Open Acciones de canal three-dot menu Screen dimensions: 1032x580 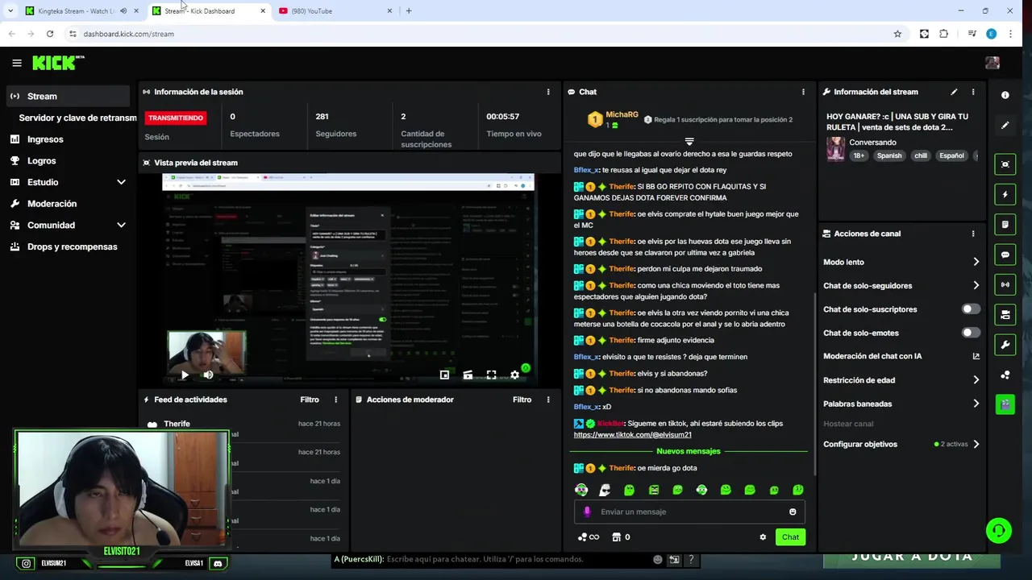[x=973, y=234]
